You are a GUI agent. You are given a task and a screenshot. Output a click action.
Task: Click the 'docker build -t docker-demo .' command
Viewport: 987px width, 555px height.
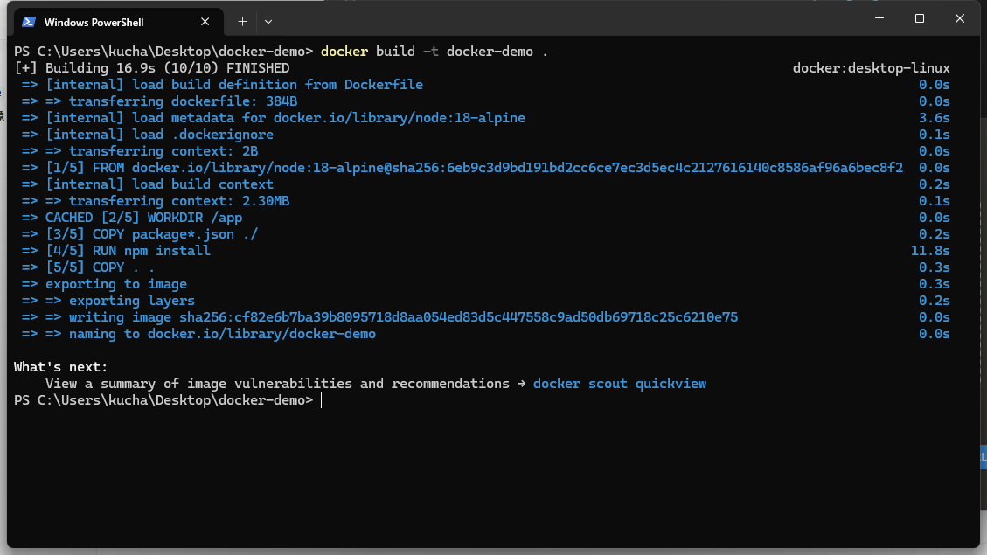434,52
